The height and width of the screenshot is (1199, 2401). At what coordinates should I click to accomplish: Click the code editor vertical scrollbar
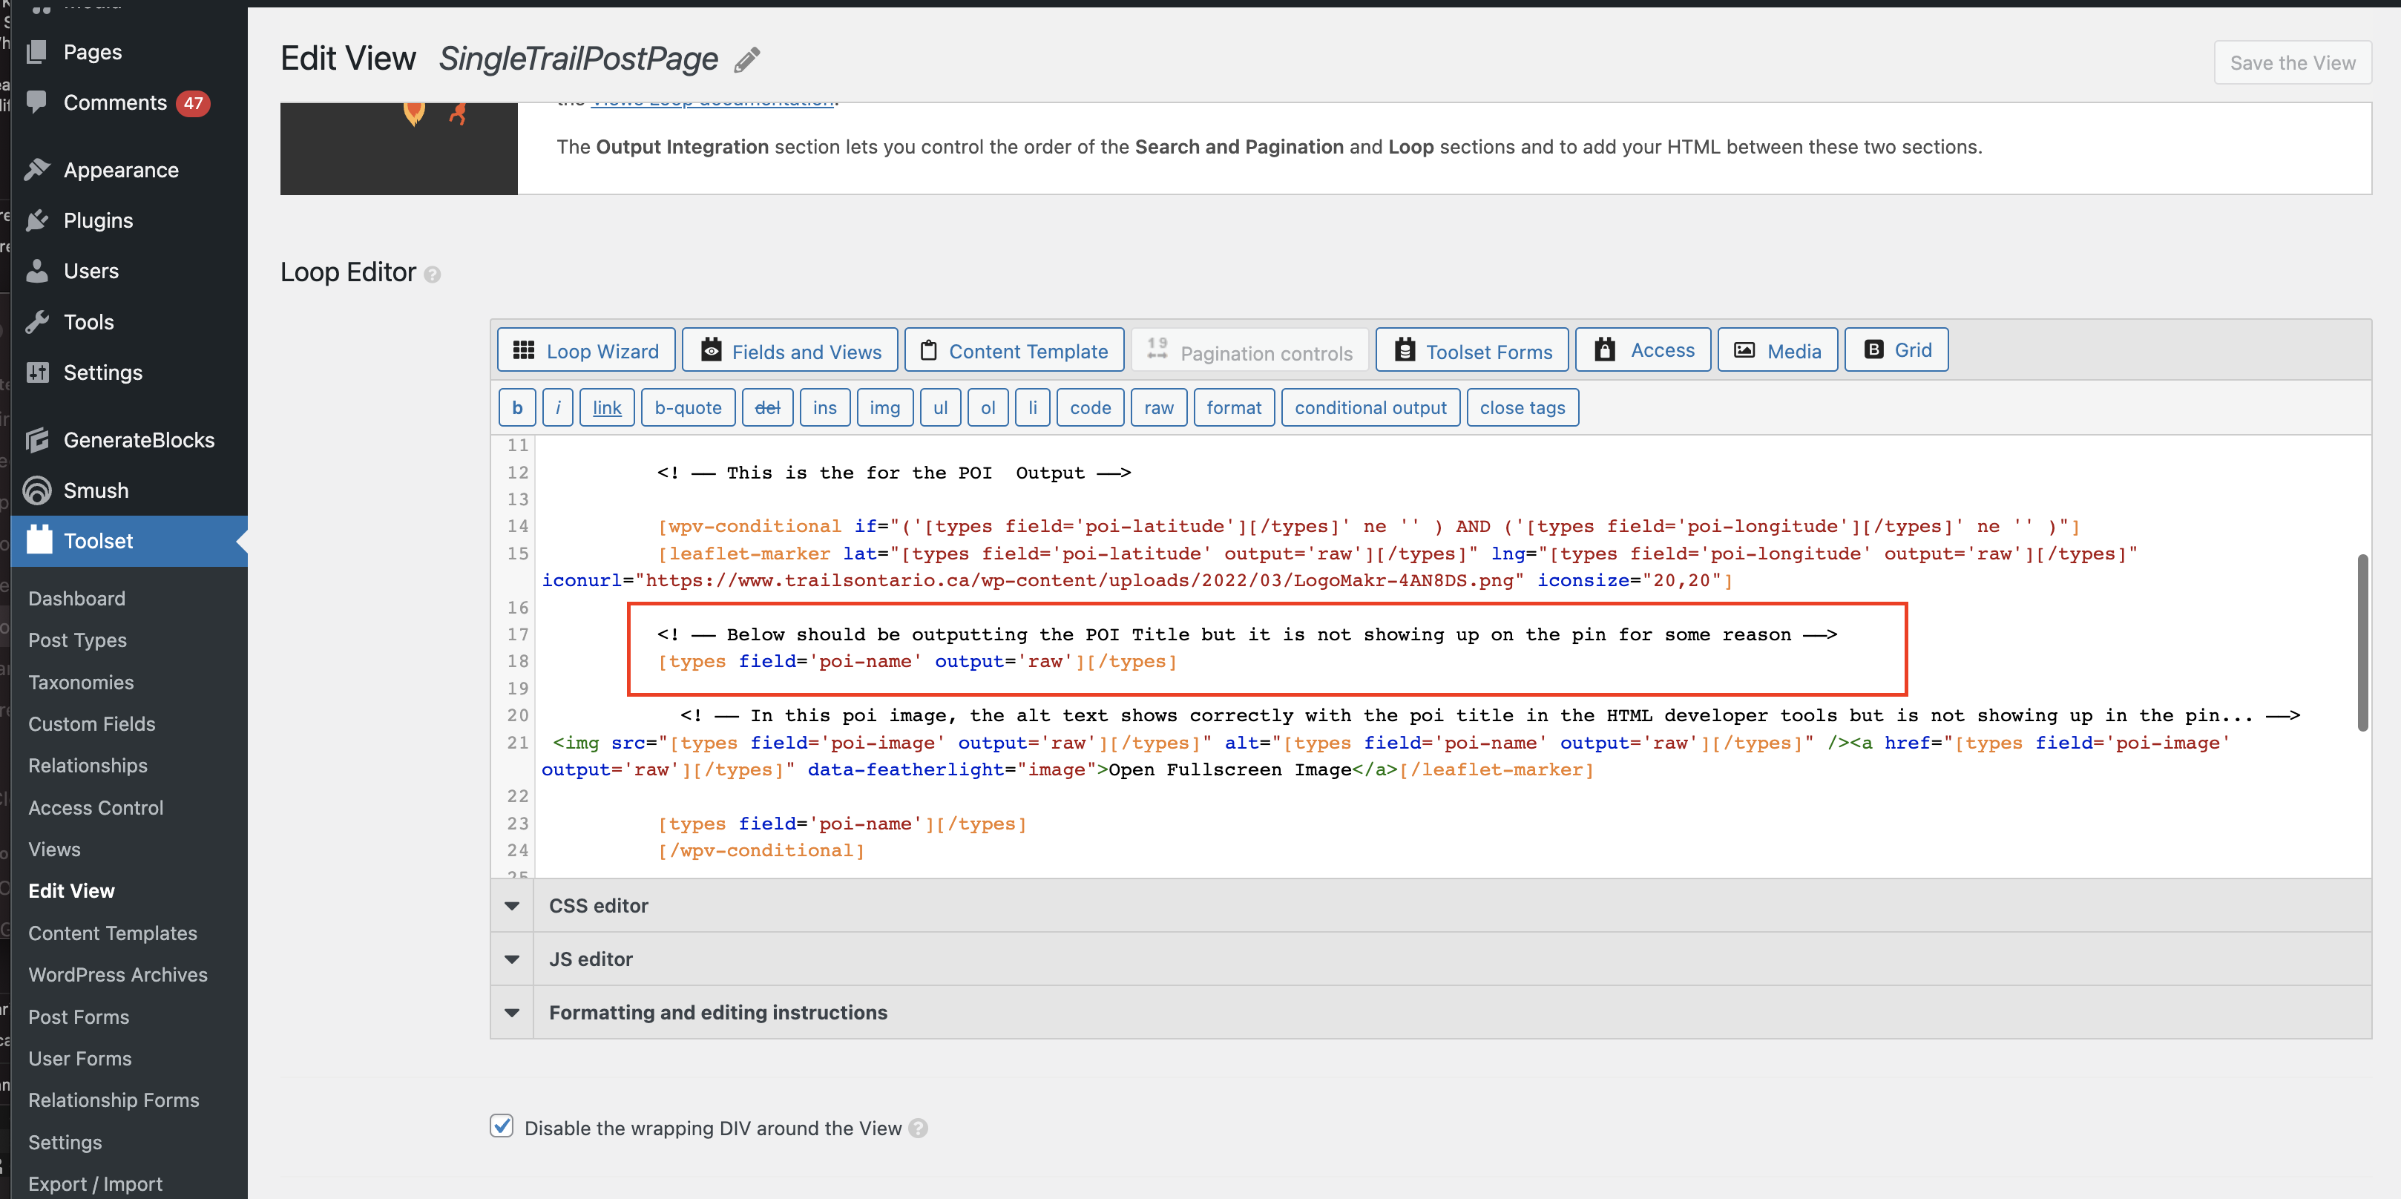click(2362, 643)
